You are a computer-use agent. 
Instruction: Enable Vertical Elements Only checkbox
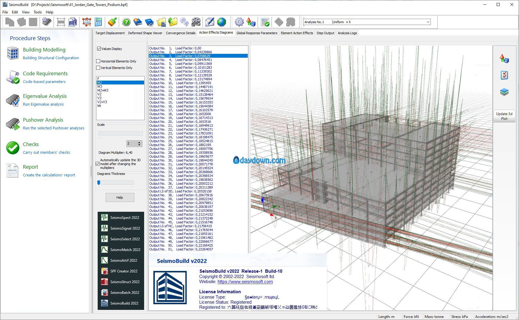[98, 68]
